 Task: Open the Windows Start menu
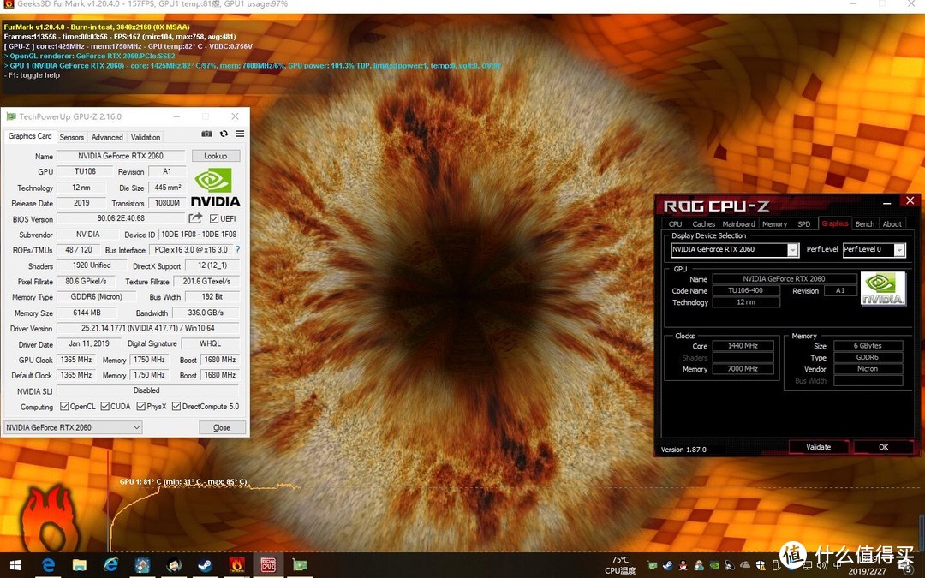[15, 565]
